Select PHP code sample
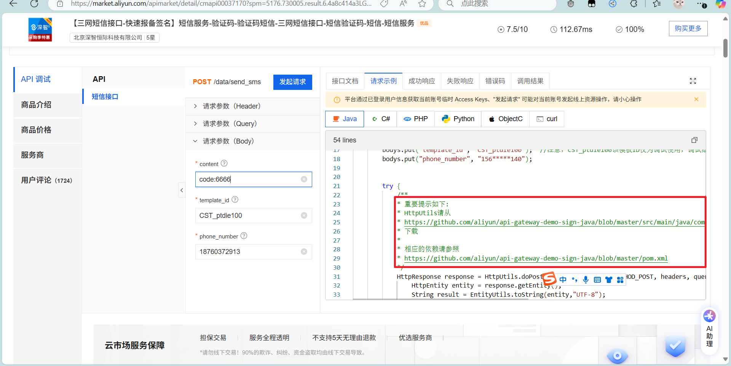 416,119
